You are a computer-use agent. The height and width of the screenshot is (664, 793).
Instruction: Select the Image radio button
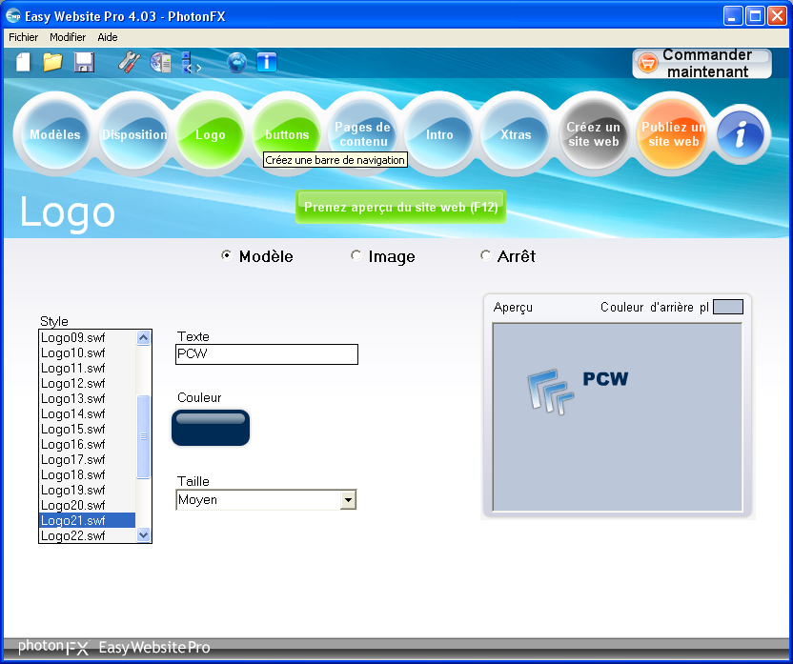(x=356, y=255)
